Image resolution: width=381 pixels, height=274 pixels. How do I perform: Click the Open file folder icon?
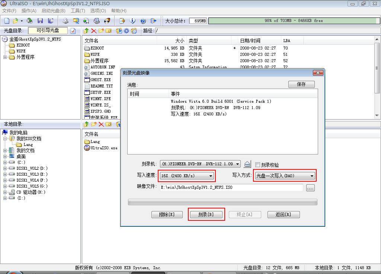15,21
